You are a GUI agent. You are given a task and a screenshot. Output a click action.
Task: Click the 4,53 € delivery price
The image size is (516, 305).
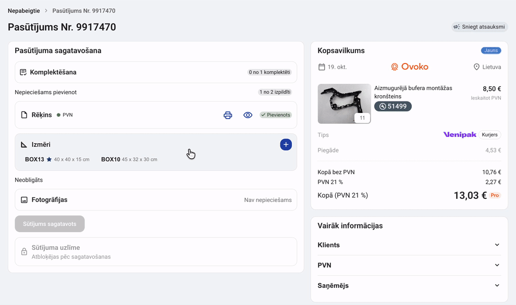click(493, 150)
